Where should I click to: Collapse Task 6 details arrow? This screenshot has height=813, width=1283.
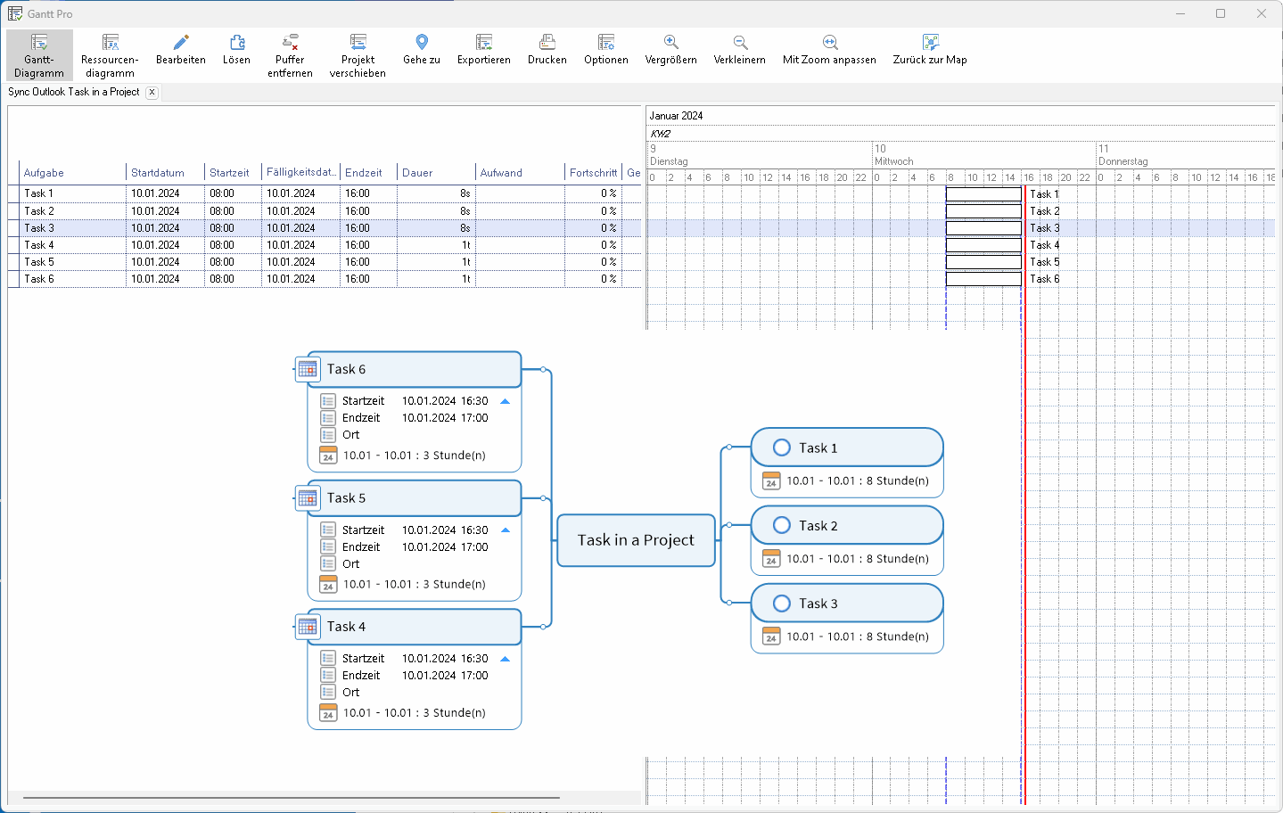[506, 401]
